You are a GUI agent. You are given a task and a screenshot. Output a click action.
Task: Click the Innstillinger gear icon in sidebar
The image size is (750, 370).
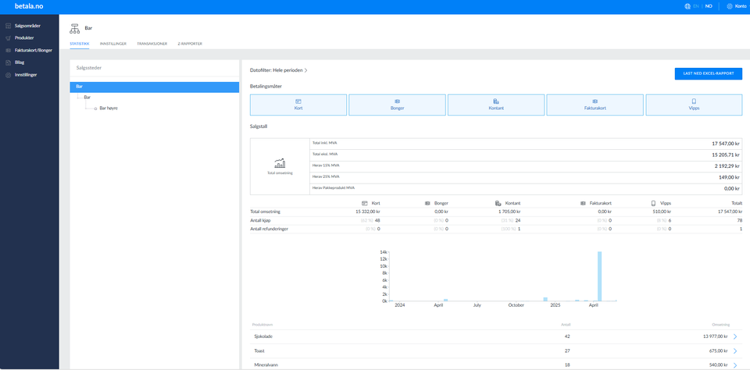pos(8,75)
